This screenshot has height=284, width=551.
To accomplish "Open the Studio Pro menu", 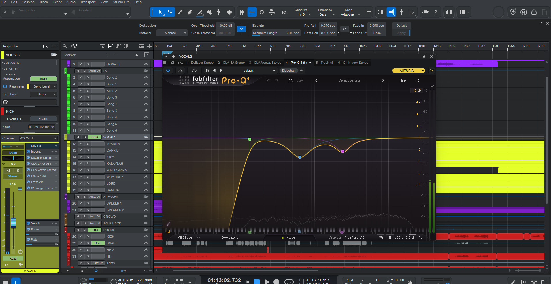I will (121, 2).
